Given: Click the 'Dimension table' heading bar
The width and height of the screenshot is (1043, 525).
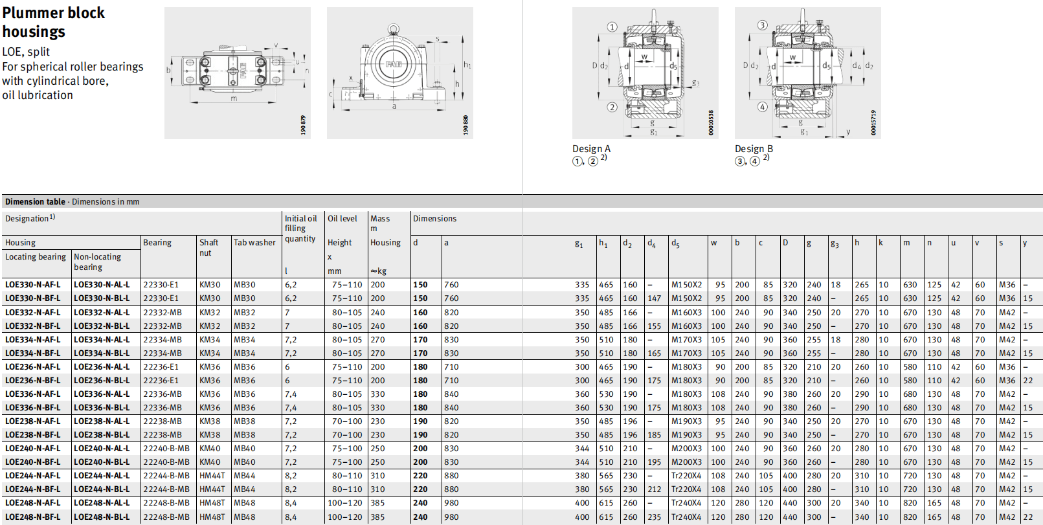Looking at the screenshot, I should pyautogui.click(x=73, y=202).
